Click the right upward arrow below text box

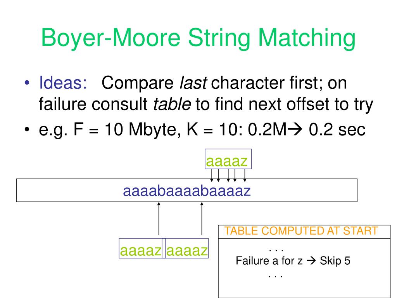pos(202,218)
